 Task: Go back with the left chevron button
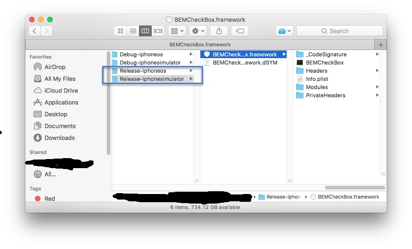(x=35, y=31)
